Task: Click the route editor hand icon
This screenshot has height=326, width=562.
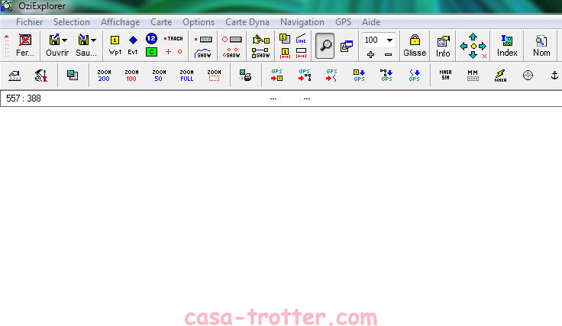Action: tap(260, 40)
